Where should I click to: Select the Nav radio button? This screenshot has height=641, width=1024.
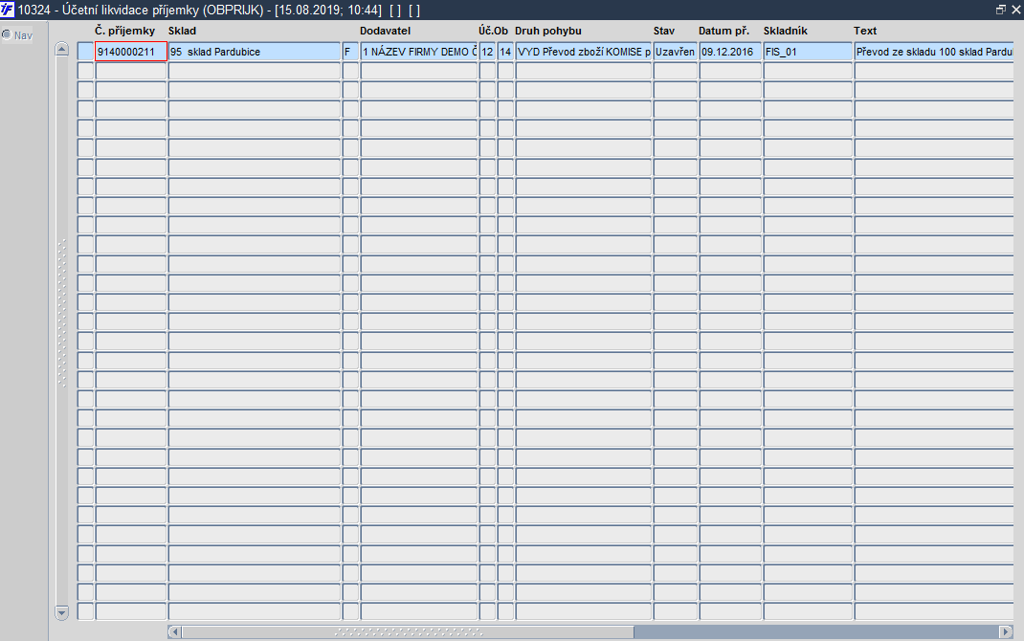pyautogui.click(x=7, y=34)
